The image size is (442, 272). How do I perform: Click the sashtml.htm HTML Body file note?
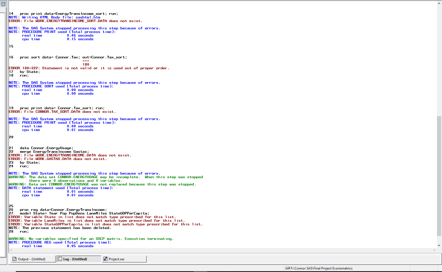pos(54,17)
